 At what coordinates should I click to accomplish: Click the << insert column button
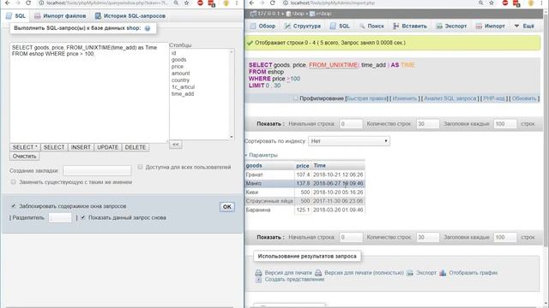pyautogui.click(x=175, y=145)
